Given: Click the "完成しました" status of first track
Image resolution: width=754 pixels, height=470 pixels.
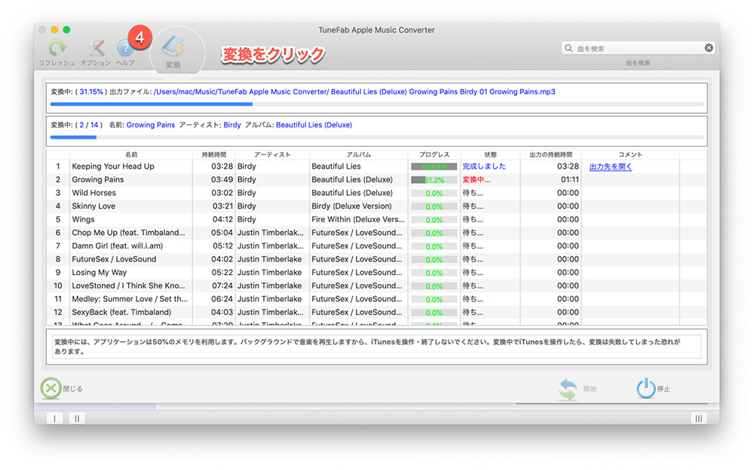Looking at the screenshot, I should click(x=484, y=166).
